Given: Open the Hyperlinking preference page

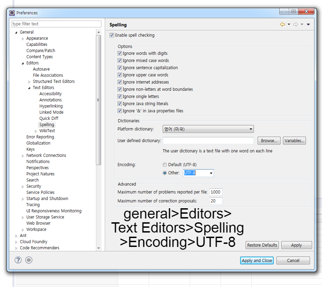Looking at the screenshot, I should (51, 106).
